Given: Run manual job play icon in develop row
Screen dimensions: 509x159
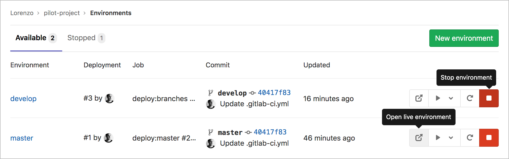Looking at the screenshot, I should pos(438,98).
